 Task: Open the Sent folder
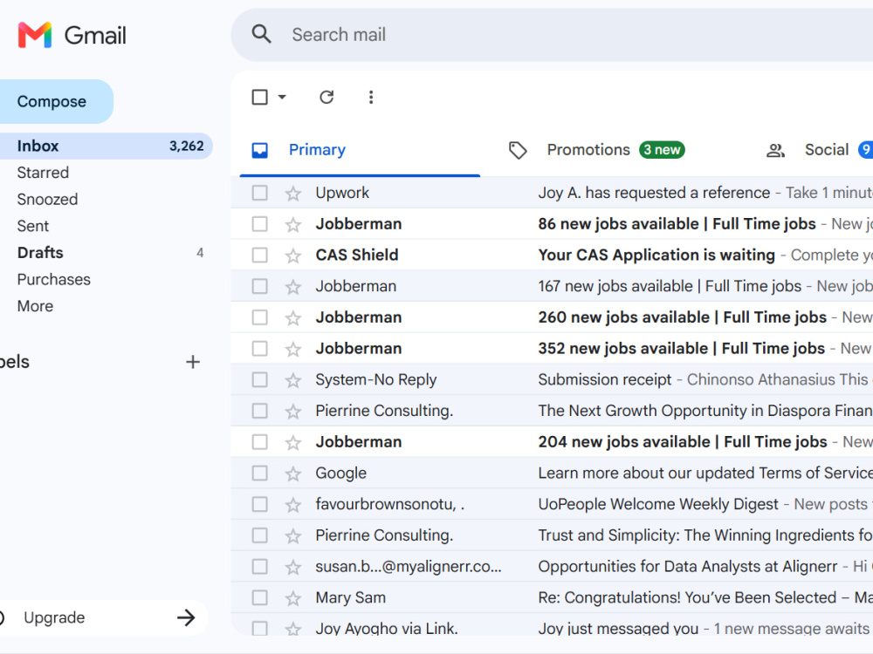[x=33, y=227]
